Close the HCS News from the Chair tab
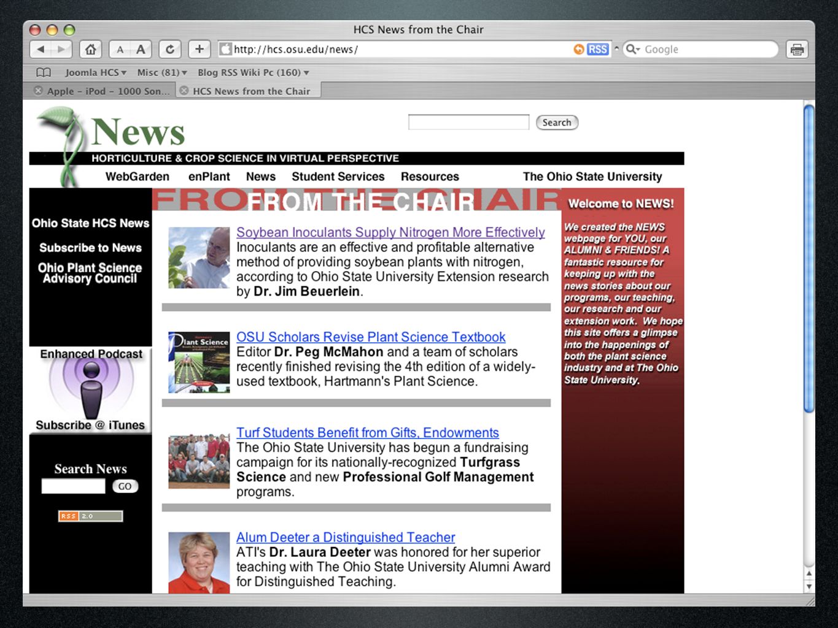 (184, 91)
